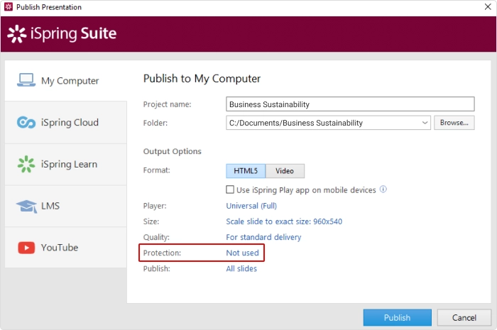The width and height of the screenshot is (497, 330).
Task: Click the iSpring Cloud infinity icon
Action: tap(26, 123)
